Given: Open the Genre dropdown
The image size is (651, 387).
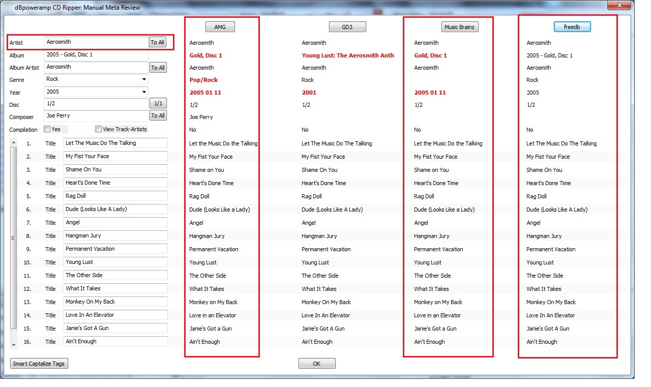Looking at the screenshot, I should pyautogui.click(x=144, y=79).
